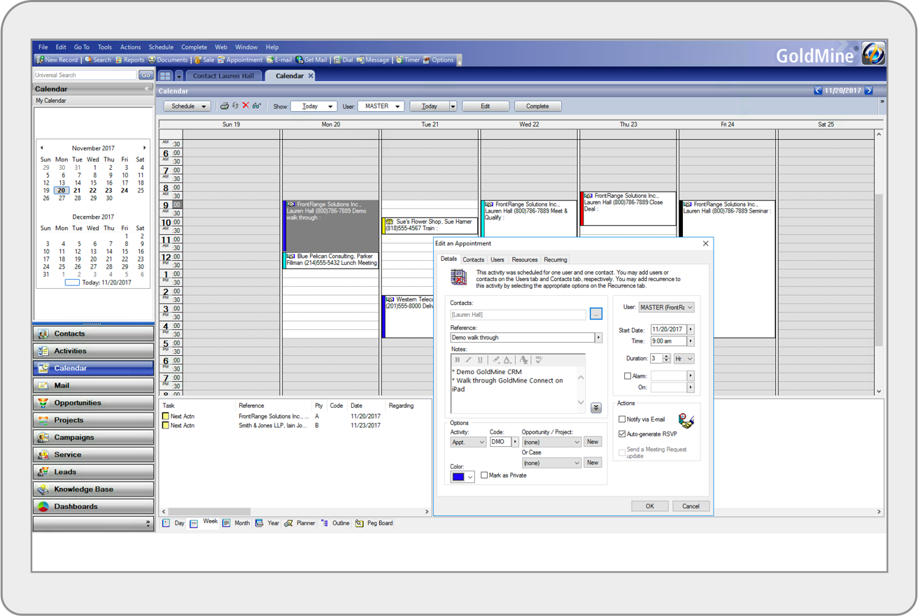Click the E-mail toolbar icon
Screen dimensions: 918x616
(x=269, y=60)
